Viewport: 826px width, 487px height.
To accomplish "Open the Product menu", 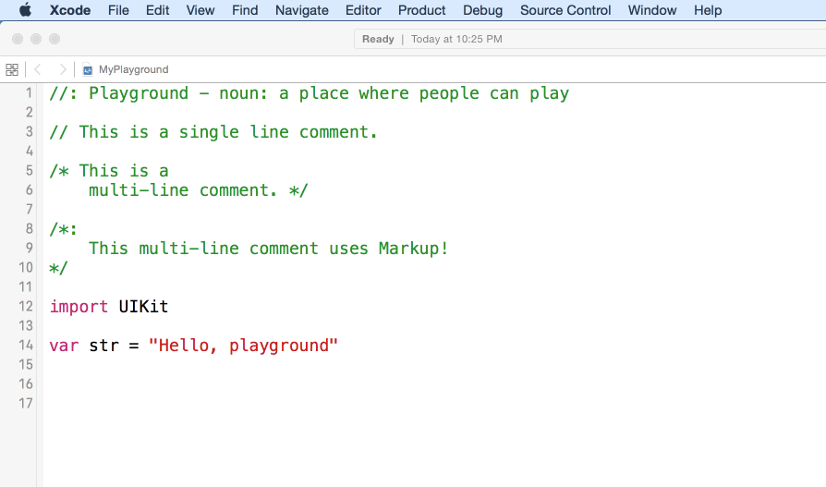I will pyautogui.click(x=422, y=10).
